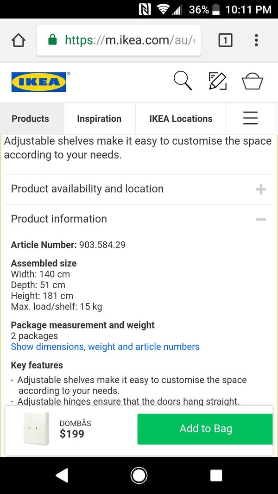Show dimensions, weight and article numbers link
The height and width of the screenshot is (494, 278).
tap(105, 347)
